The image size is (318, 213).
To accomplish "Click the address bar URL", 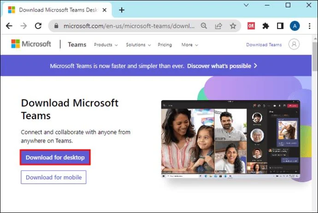I will coord(129,26).
